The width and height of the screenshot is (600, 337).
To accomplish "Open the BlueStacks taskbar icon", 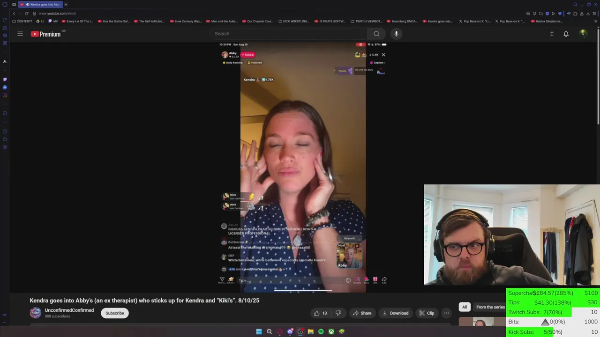I will tap(341, 331).
